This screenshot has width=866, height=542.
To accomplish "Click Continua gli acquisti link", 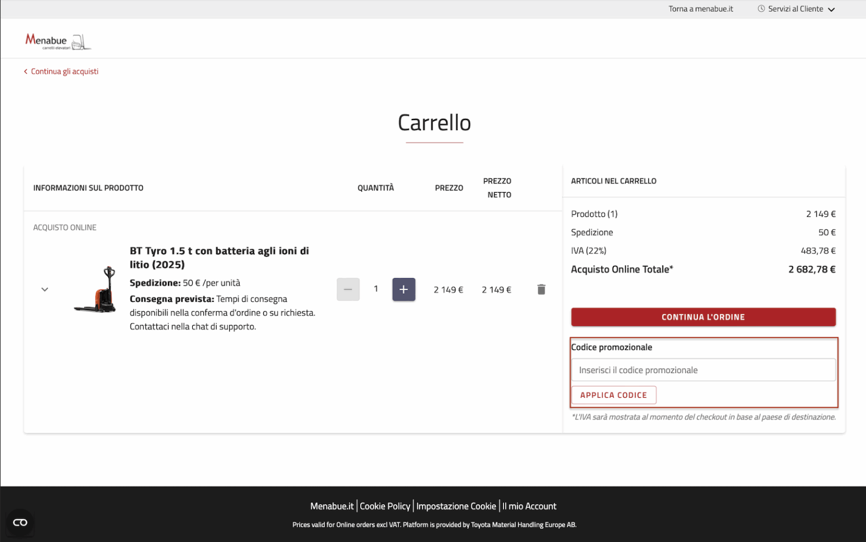I will [65, 72].
